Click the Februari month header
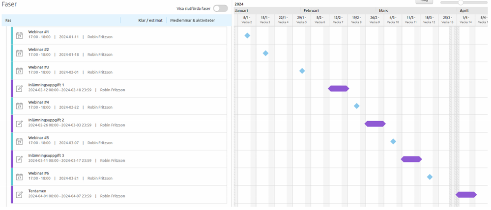The width and height of the screenshot is (491, 210). click(x=311, y=11)
